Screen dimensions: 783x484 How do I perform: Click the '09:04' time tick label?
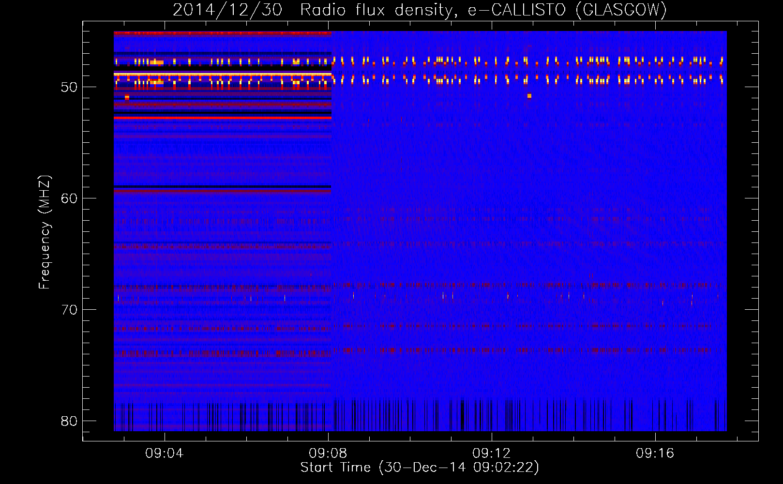[165, 454]
